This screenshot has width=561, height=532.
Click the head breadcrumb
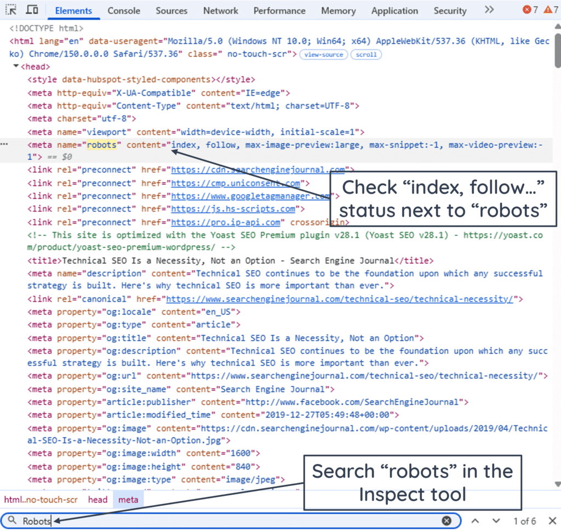98,500
